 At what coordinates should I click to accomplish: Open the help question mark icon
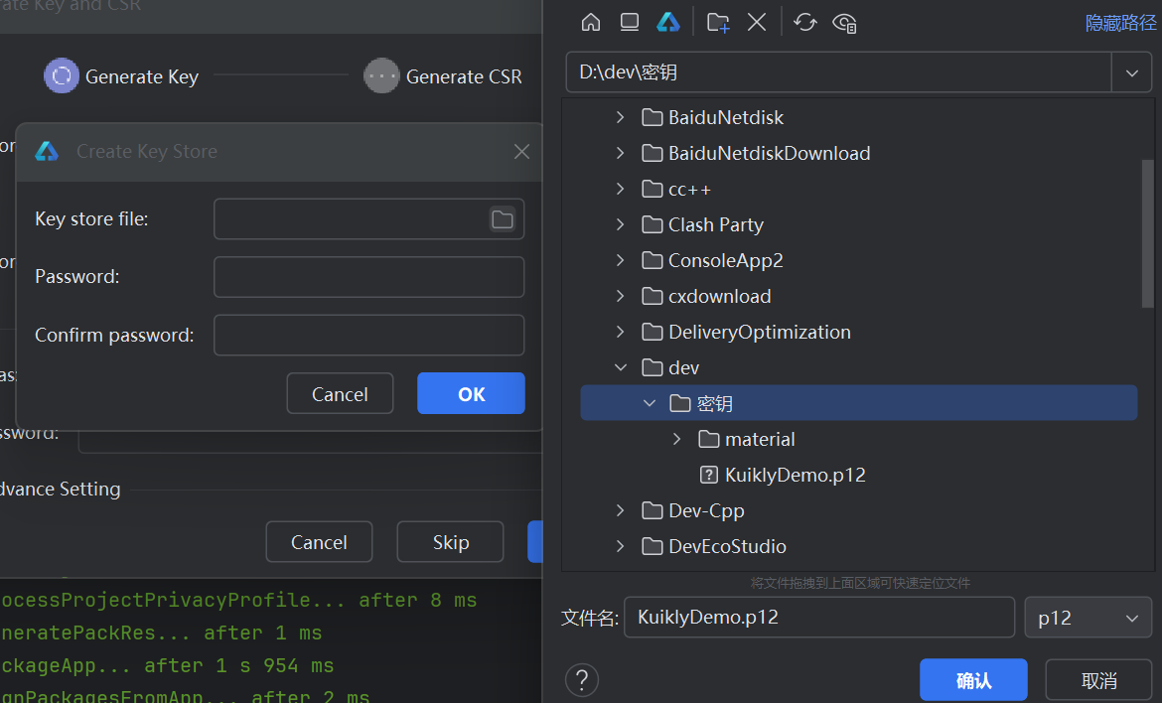coord(582,679)
